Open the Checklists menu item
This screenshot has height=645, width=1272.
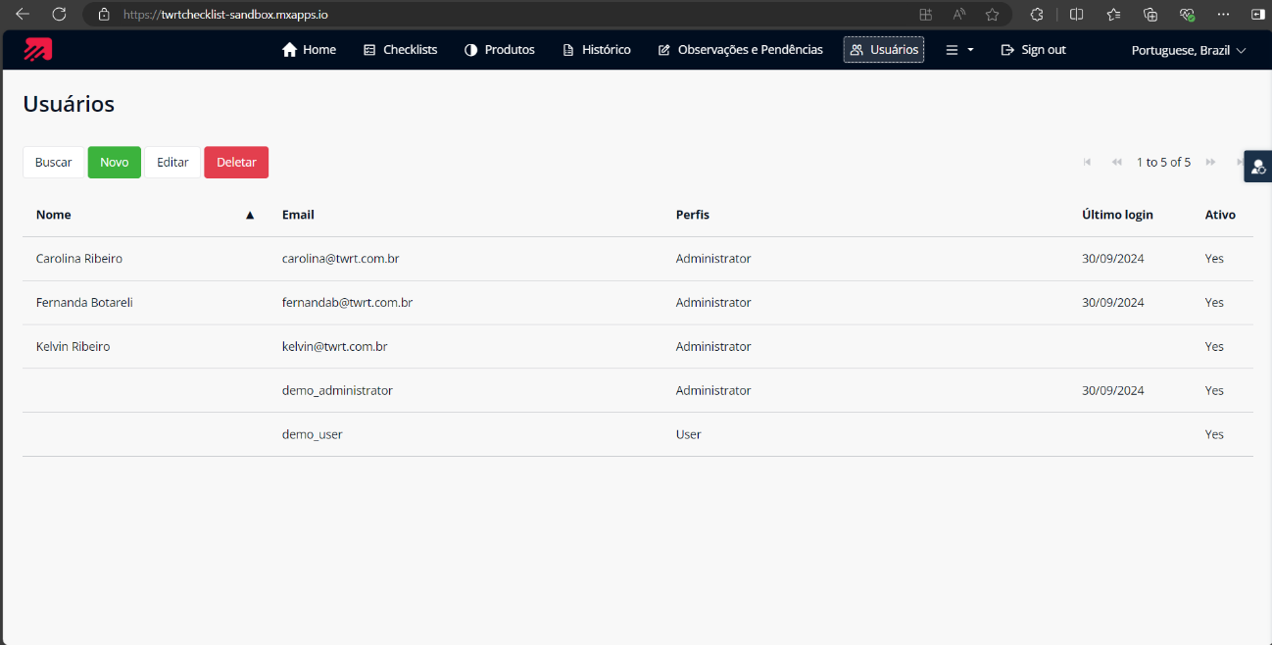[400, 50]
